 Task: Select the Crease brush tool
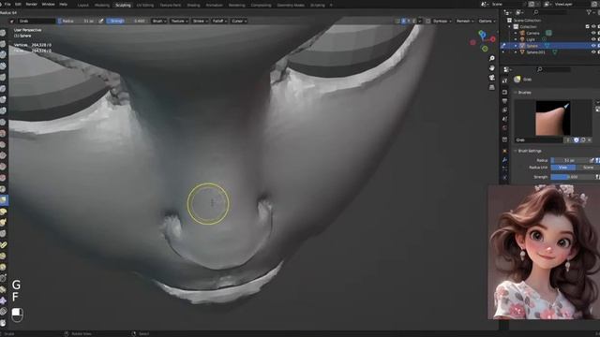(3, 122)
